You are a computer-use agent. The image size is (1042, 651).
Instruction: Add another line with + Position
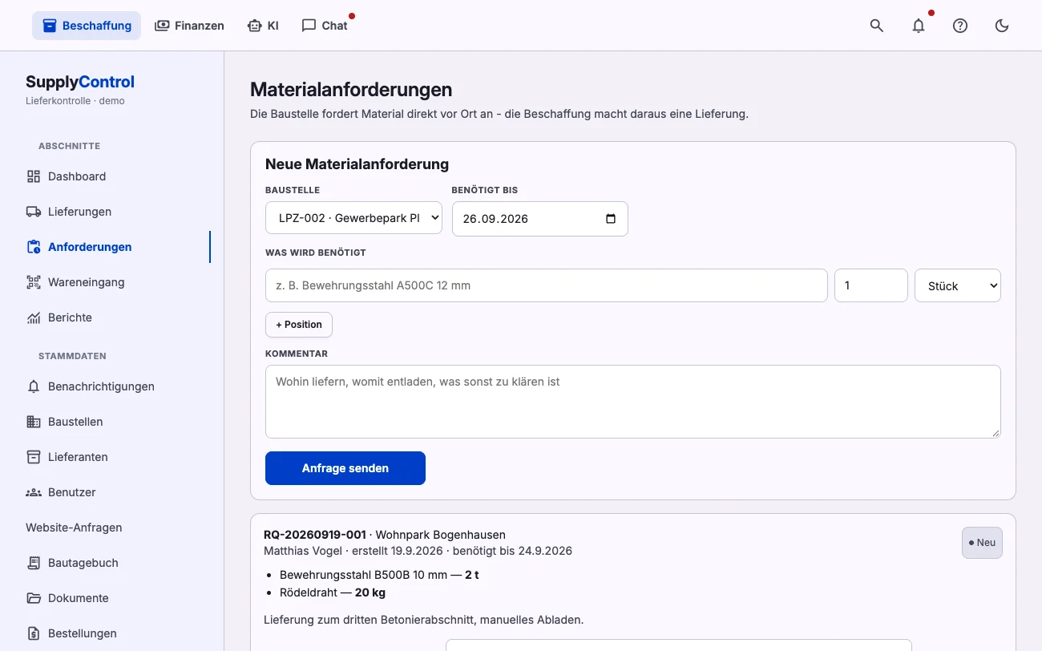click(x=299, y=325)
